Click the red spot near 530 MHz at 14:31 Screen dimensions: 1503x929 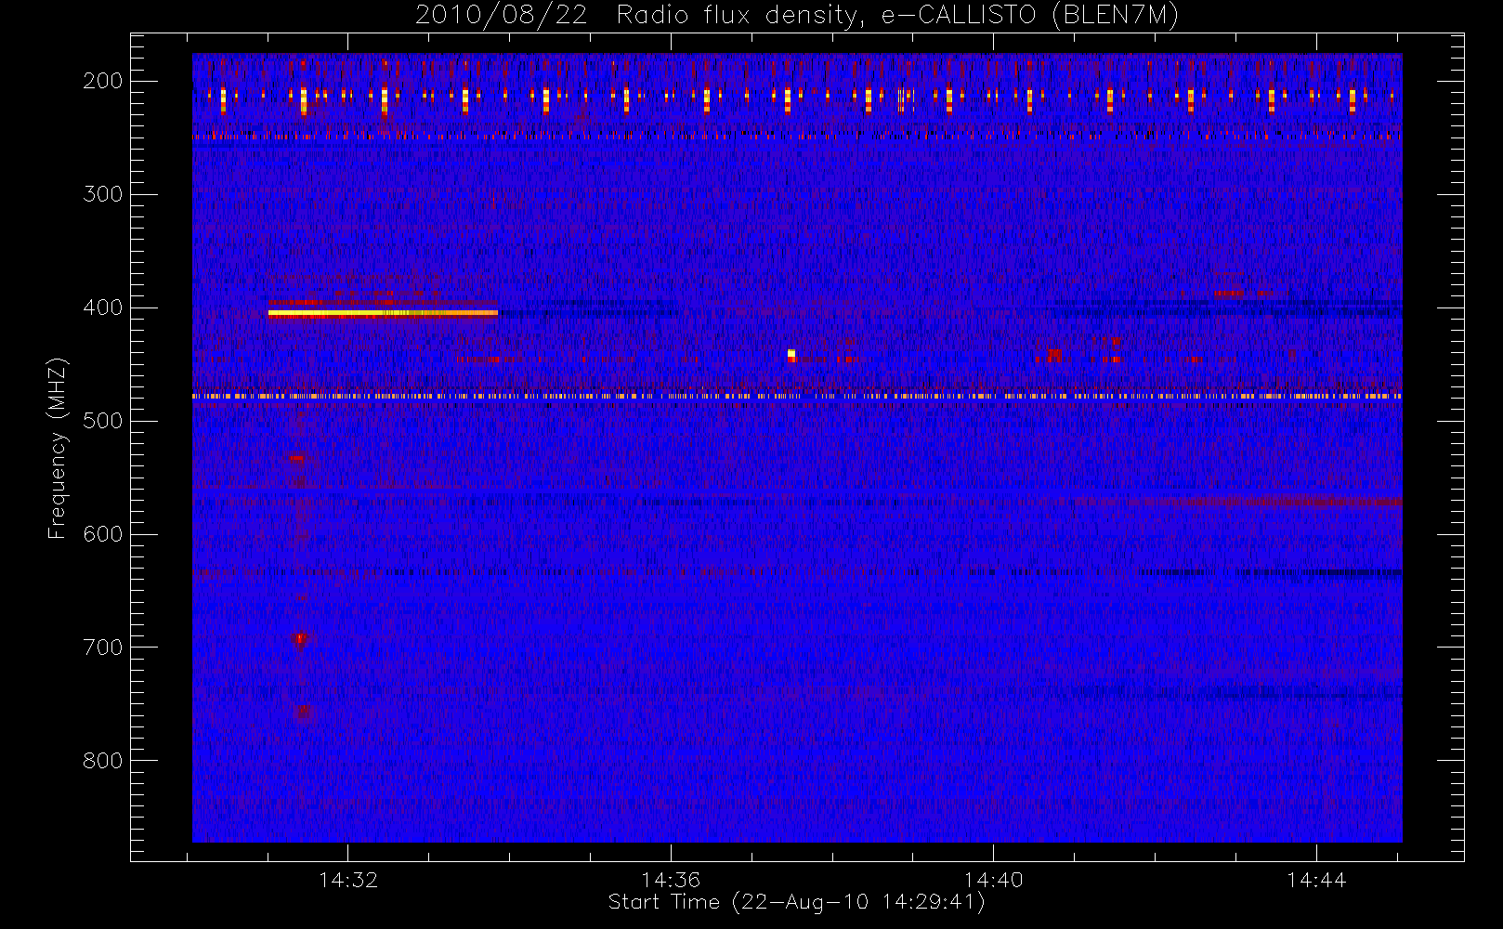point(295,458)
